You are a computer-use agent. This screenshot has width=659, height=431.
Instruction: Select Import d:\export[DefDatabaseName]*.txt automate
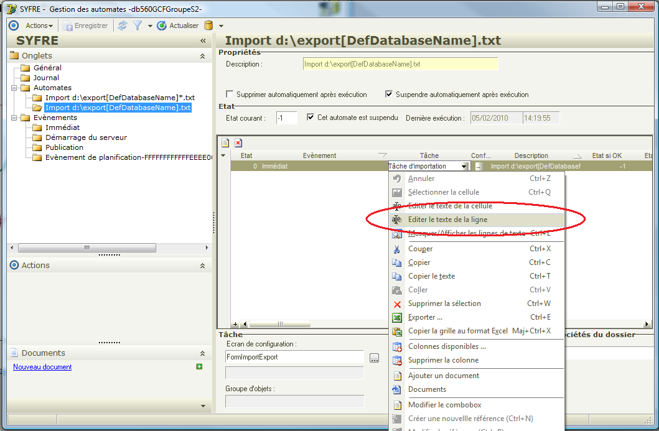[119, 98]
